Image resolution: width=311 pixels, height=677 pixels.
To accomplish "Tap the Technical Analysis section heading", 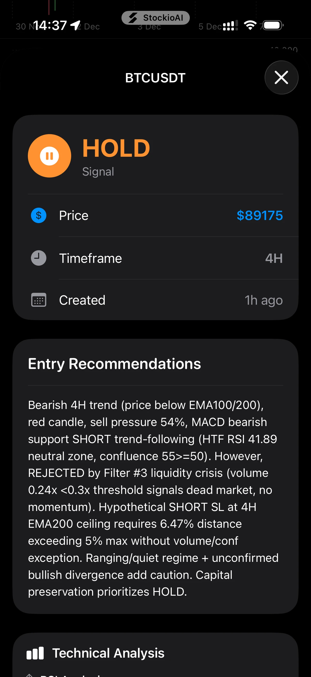I will tap(108, 653).
